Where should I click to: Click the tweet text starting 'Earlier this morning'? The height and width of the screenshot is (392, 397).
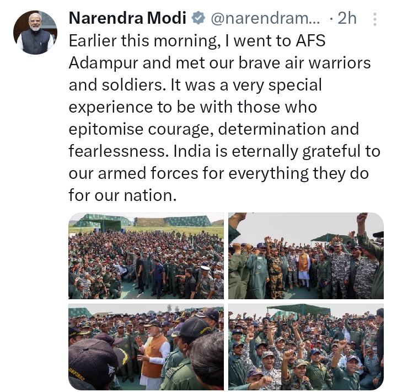(224, 118)
